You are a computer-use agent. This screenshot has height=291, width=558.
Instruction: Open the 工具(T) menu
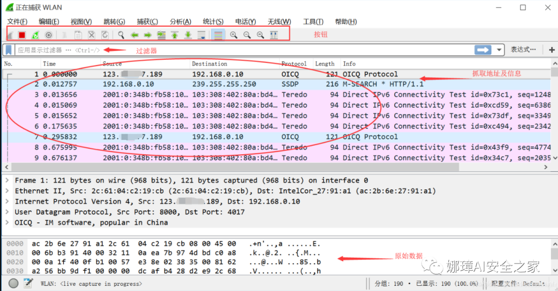coord(313,22)
